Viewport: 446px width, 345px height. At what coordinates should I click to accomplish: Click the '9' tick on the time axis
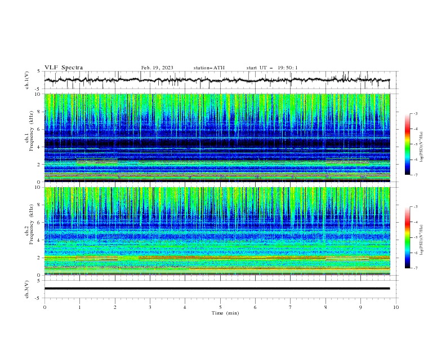[x=360, y=307]
